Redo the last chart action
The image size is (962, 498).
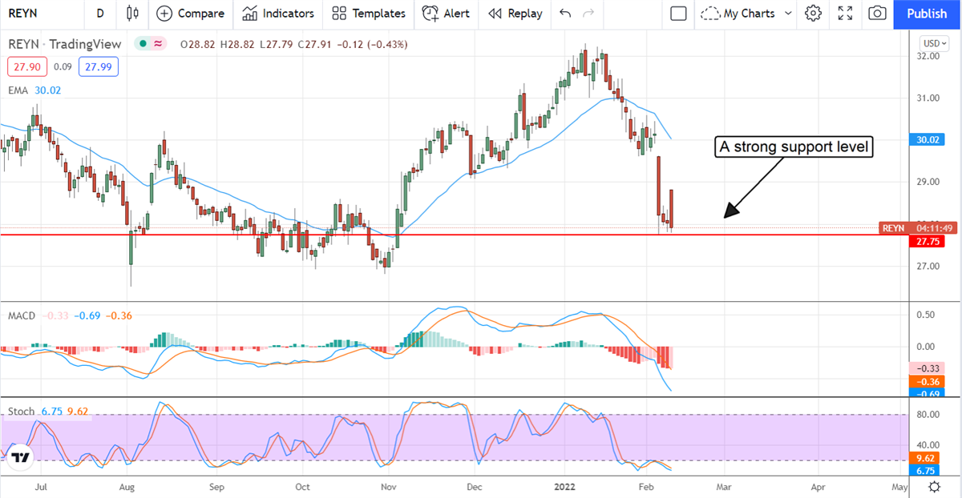[589, 14]
